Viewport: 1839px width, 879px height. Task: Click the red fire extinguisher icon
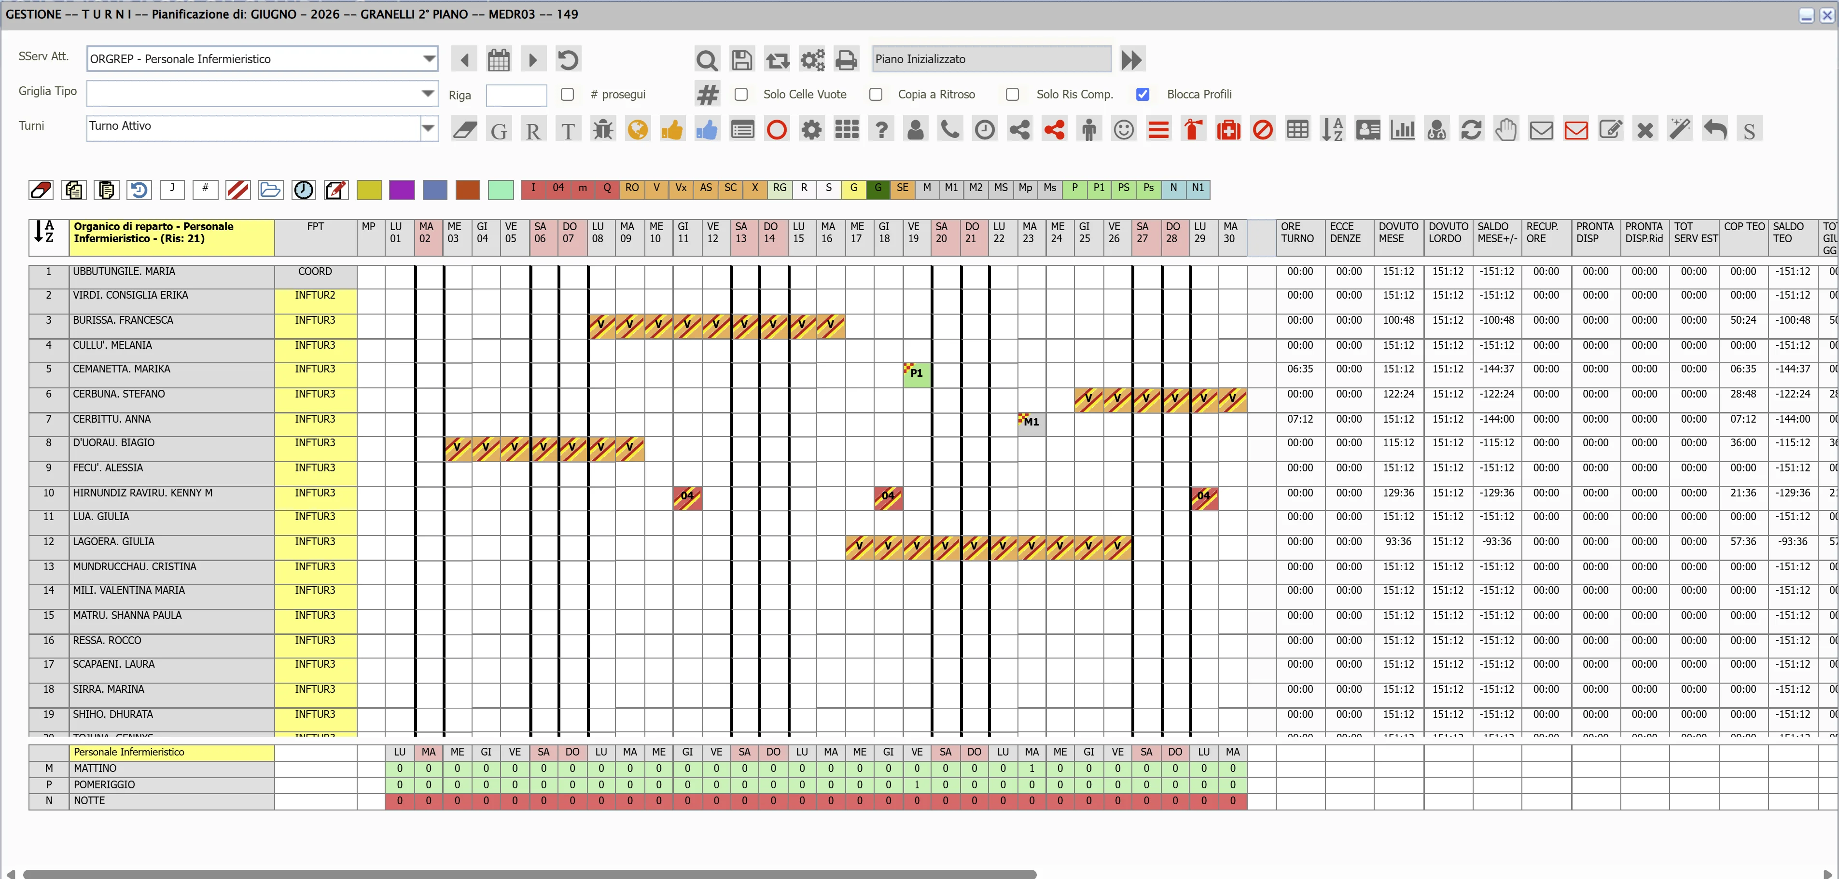coord(1193,130)
